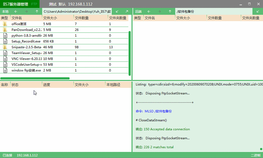Go up one directory in remote panel
Screen dimensions: 263x158
click(170, 11)
